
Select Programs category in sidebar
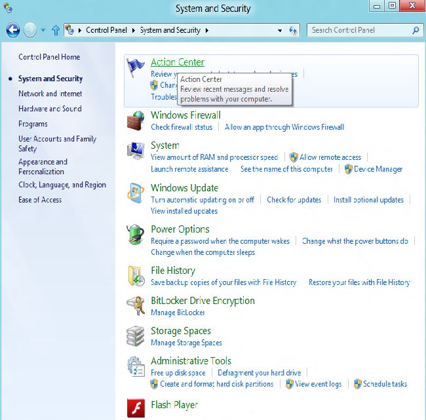[33, 124]
